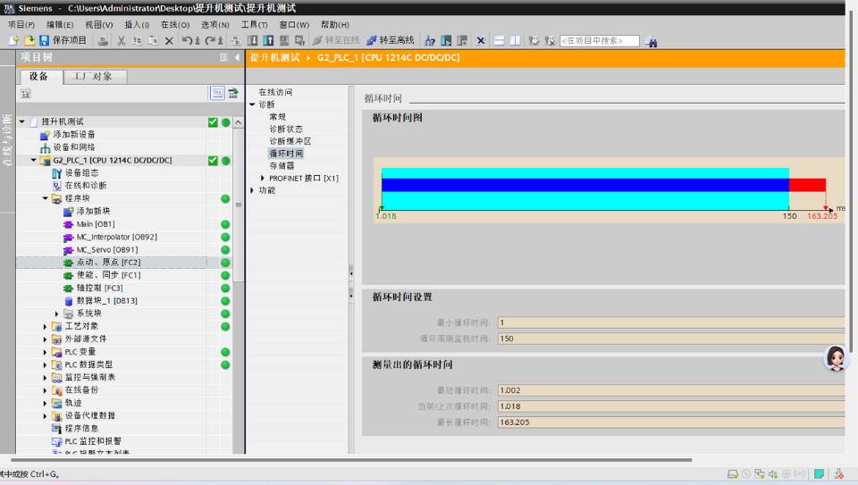Collapse the 程序块 folder

click(x=46, y=198)
